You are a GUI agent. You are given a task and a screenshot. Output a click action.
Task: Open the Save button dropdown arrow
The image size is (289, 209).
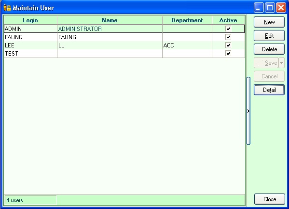point(281,63)
